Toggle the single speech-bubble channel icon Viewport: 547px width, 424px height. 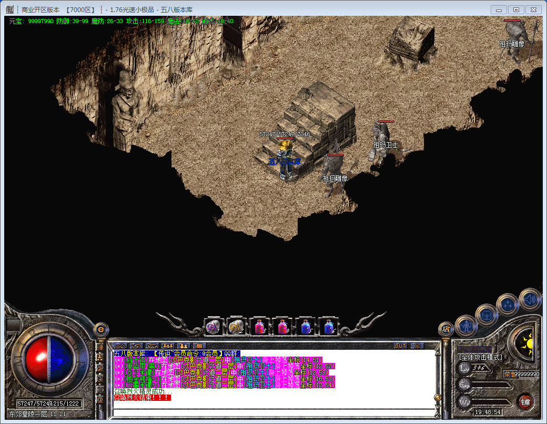tap(100, 379)
